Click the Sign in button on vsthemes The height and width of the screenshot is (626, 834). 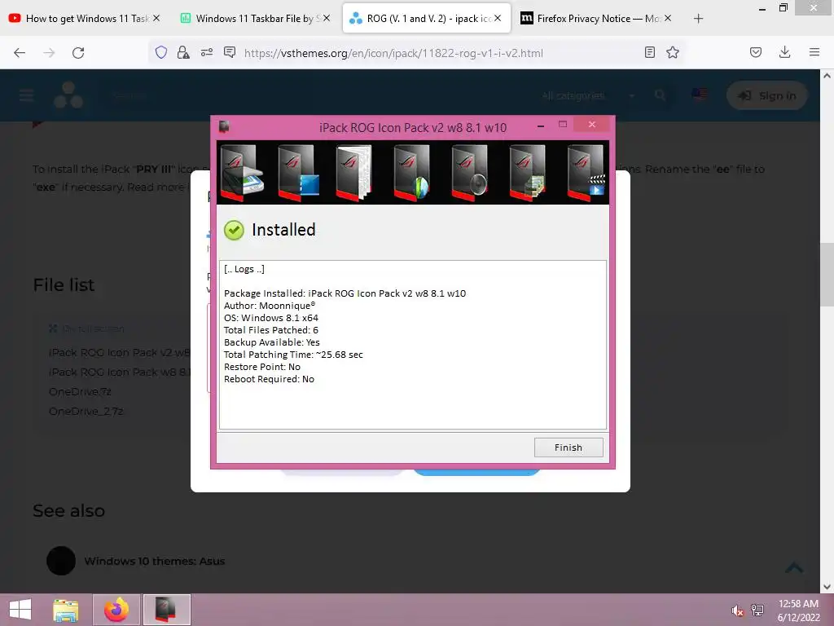tap(767, 96)
